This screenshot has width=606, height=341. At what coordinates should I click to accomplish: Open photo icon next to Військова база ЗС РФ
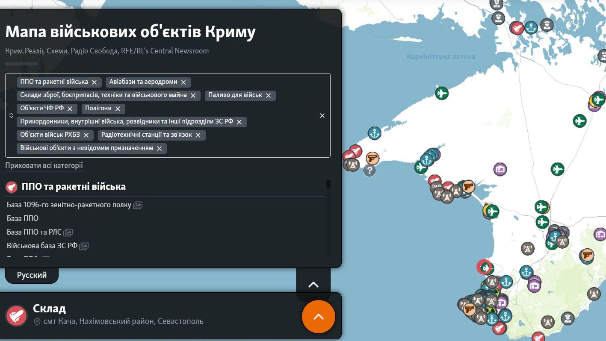84,246
